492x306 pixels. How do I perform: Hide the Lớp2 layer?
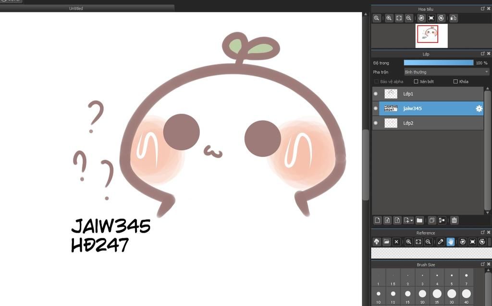coord(376,123)
